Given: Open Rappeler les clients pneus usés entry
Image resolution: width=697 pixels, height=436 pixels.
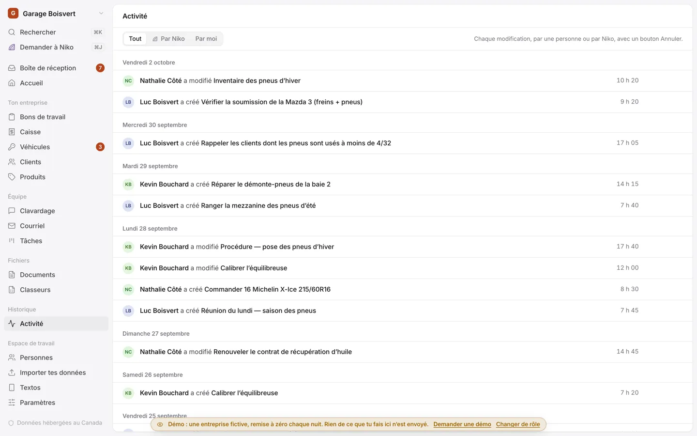Looking at the screenshot, I should pyautogui.click(x=403, y=143).
